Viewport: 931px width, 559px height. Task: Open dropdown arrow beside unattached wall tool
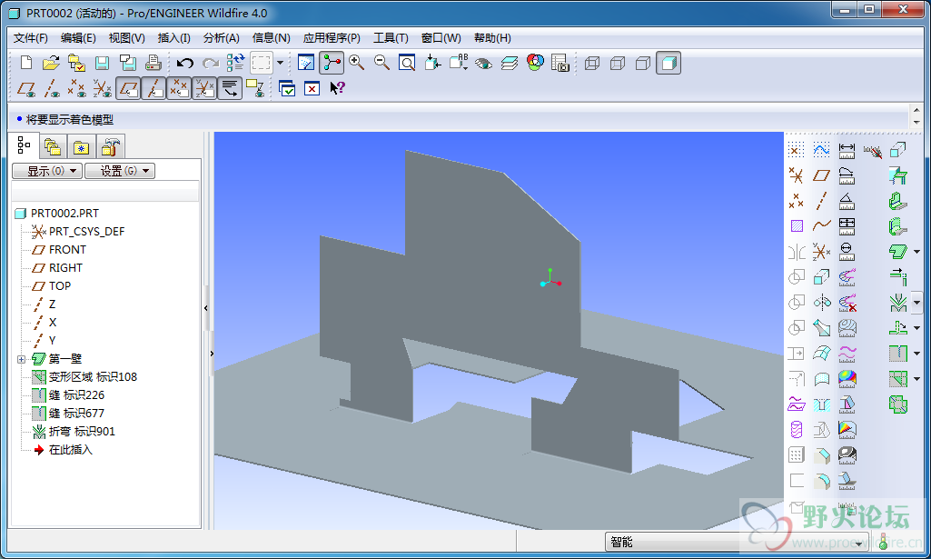(x=916, y=252)
